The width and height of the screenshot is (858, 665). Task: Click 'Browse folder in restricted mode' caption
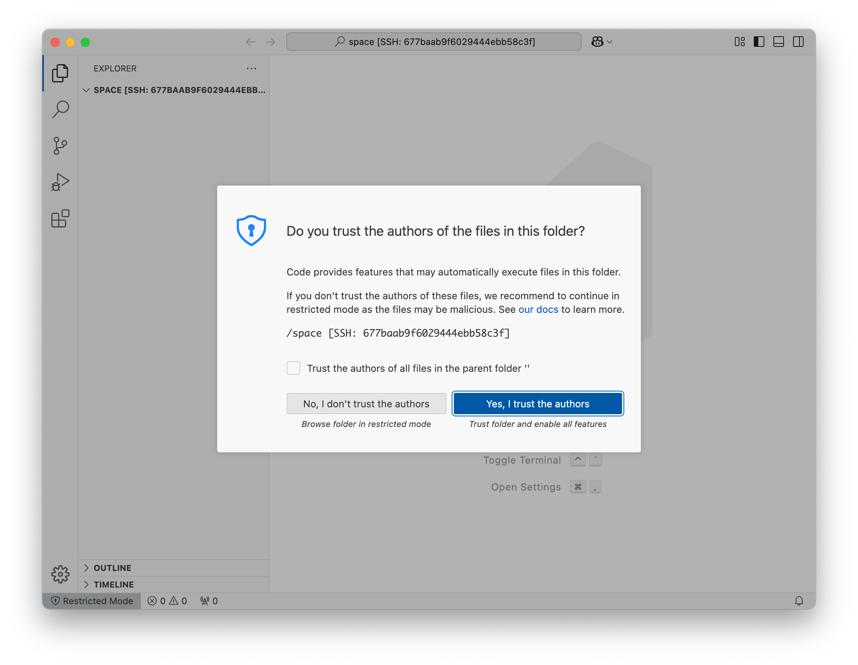(366, 424)
